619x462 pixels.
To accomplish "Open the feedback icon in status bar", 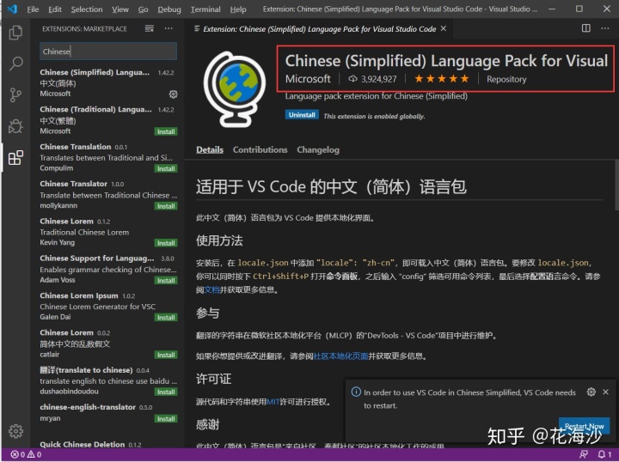I will coord(584,454).
